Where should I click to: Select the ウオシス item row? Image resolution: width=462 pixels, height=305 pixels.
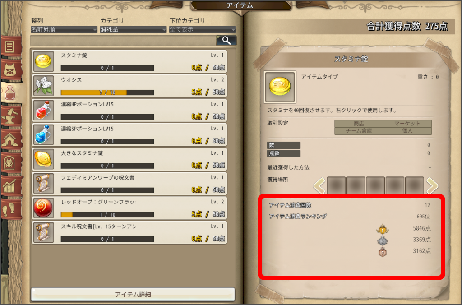tap(129, 86)
